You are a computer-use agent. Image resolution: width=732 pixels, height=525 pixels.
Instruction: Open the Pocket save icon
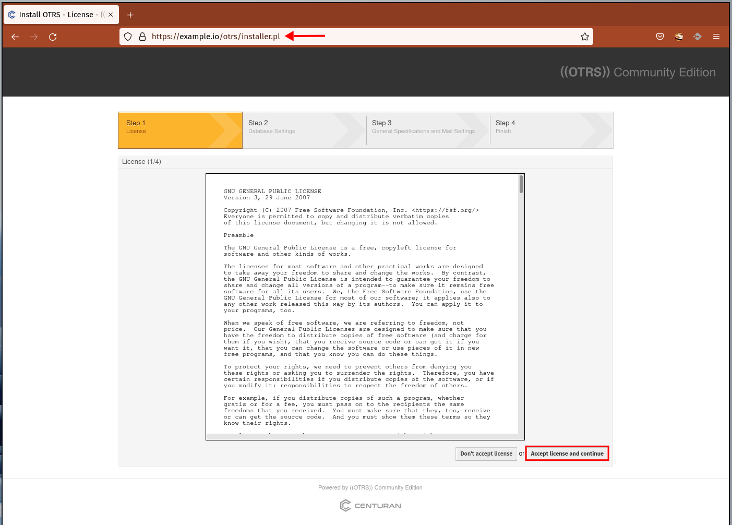pyautogui.click(x=660, y=37)
